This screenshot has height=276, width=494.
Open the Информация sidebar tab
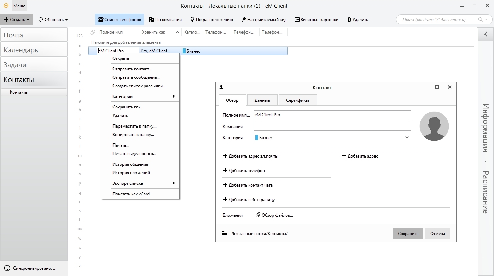tap(486, 128)
